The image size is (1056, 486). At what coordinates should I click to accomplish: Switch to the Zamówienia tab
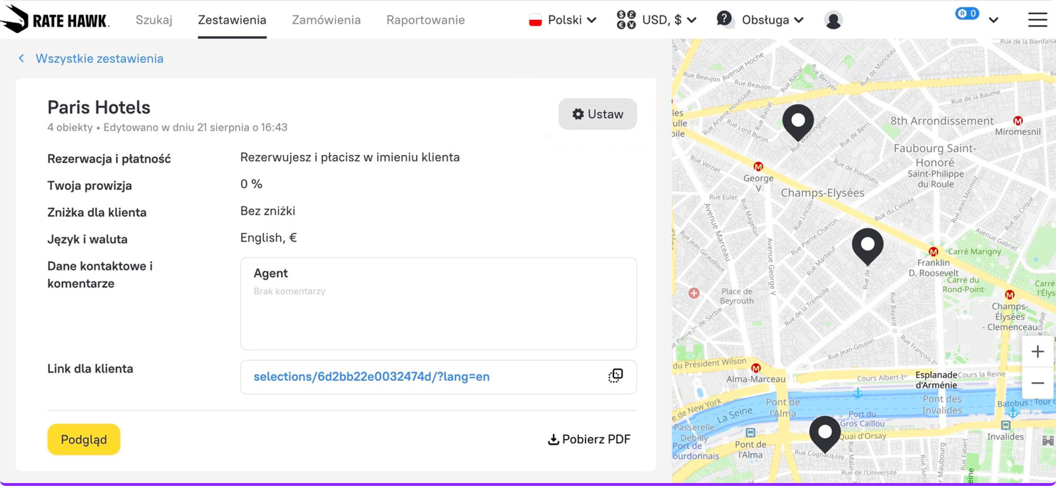point(326,20)
